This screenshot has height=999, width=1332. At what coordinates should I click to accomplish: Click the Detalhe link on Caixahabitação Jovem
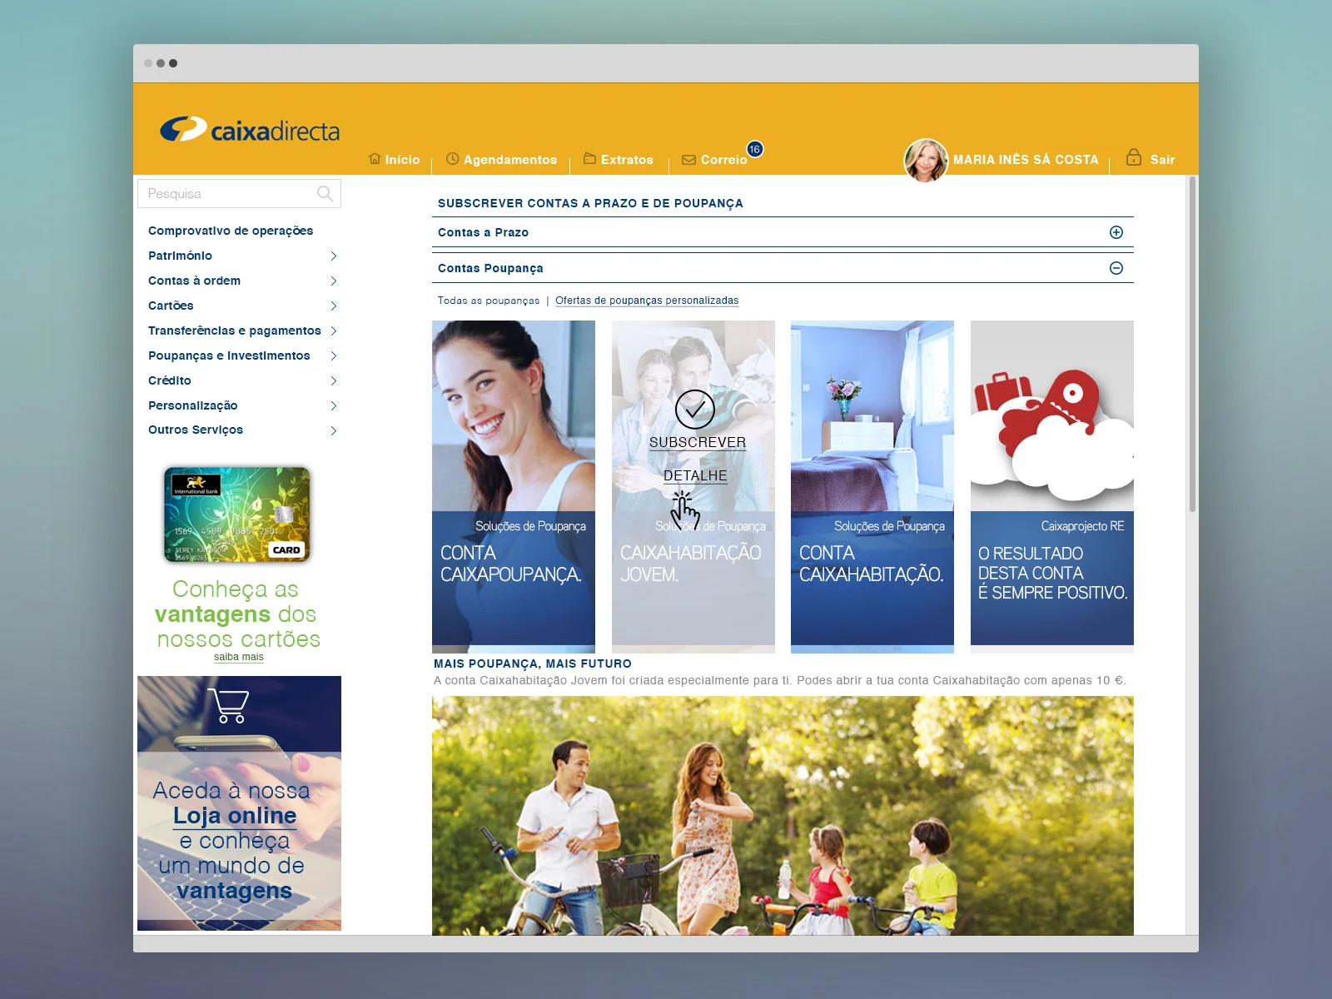click(x=695, y=476)
